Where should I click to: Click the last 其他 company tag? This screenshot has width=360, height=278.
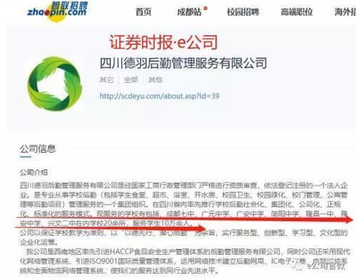[x=155, y=80]
